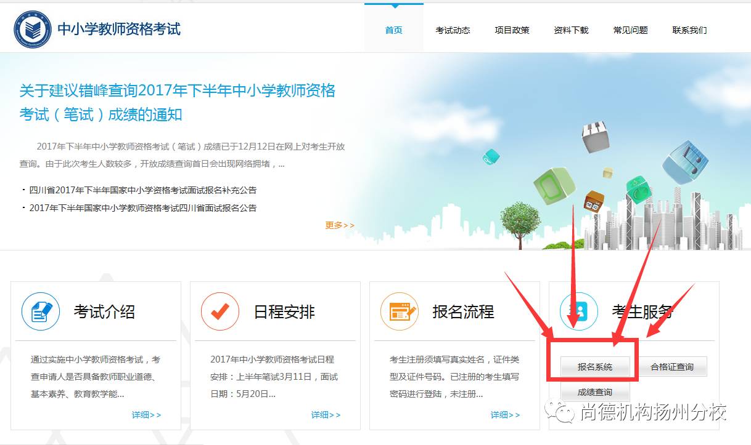The width and height of the screenshot is (751, 445).
Task: Open the 首页 navigation tab
Action: (394, 30)
